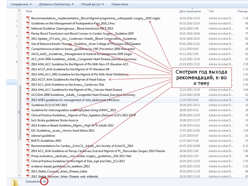The height and width of the screenshot is (186, 248).
Task: Select file name BAETS-Guidelines-2003
Action: 46,141
